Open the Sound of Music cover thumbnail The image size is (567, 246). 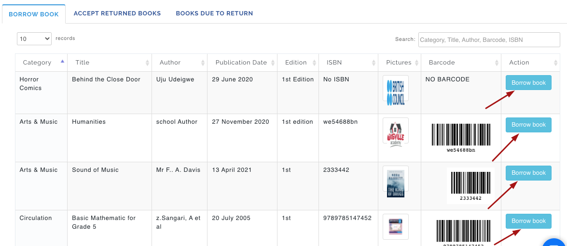coord(396,182)
